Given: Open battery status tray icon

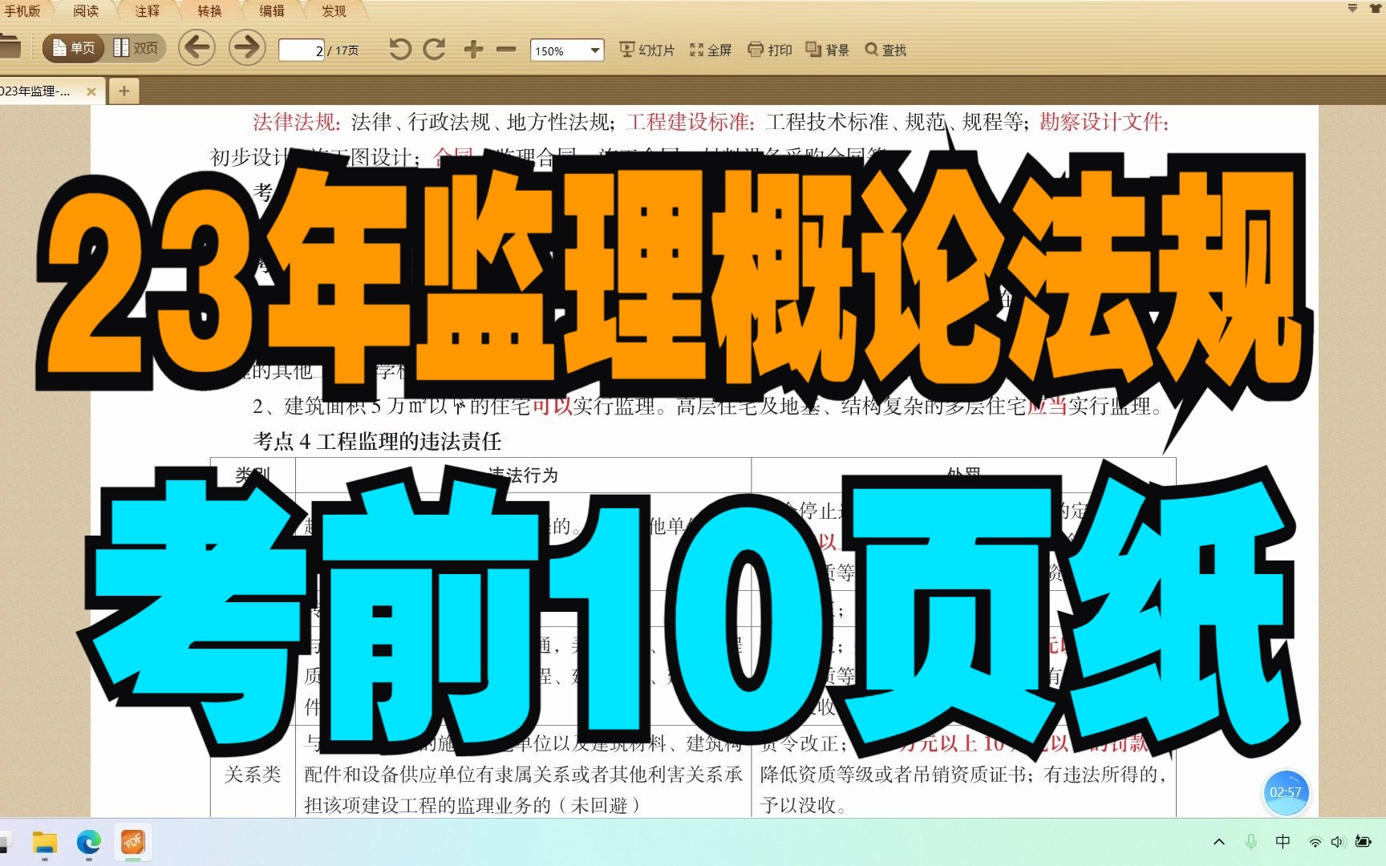Looking at the screenshot, I should point(1363,841).
